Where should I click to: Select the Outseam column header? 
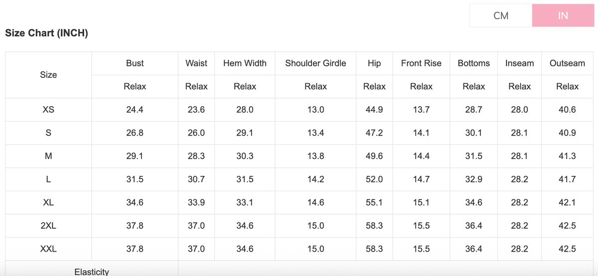tap(567, 63)
